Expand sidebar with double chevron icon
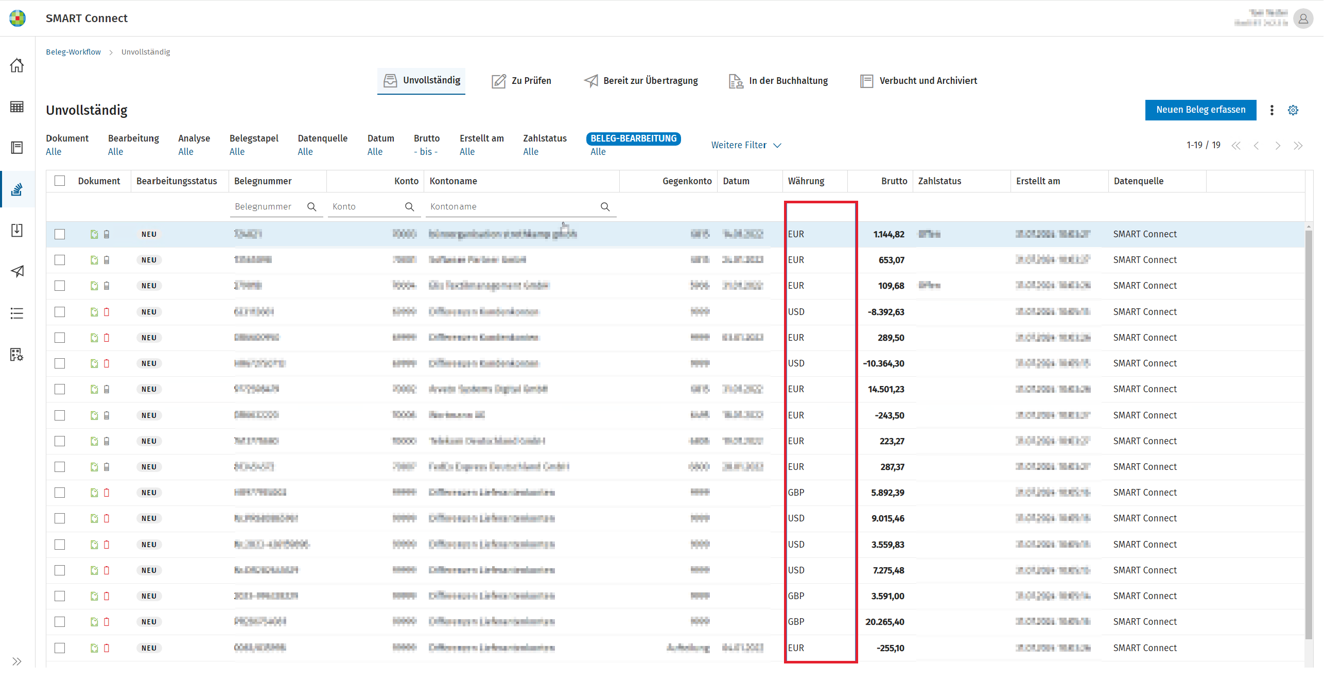This screenshot has width=1324, height=700. click(x=17, y=661)
